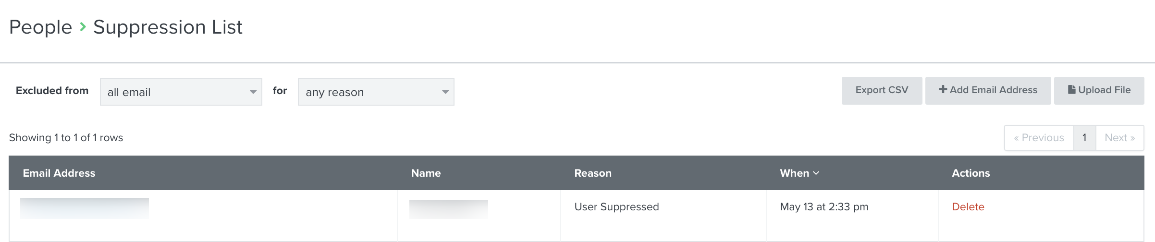Click the 'User Suppressed' reason cell
The width and height of the screenshot is (1155, 242).
click(616, 207)
